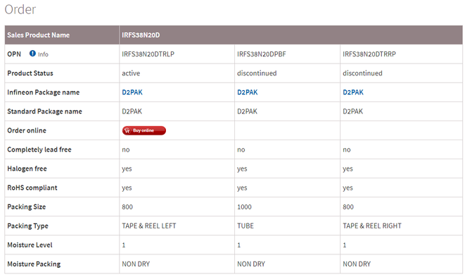Click the TAPE & REEL LEFT cell
472x277 pixels.
point(177,226)
